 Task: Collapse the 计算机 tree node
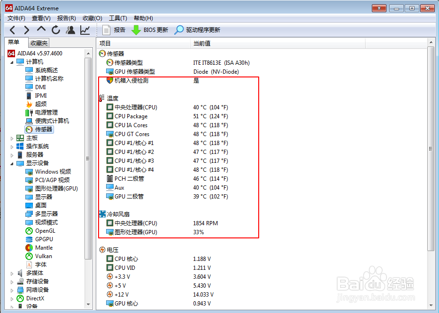[12, 62]
